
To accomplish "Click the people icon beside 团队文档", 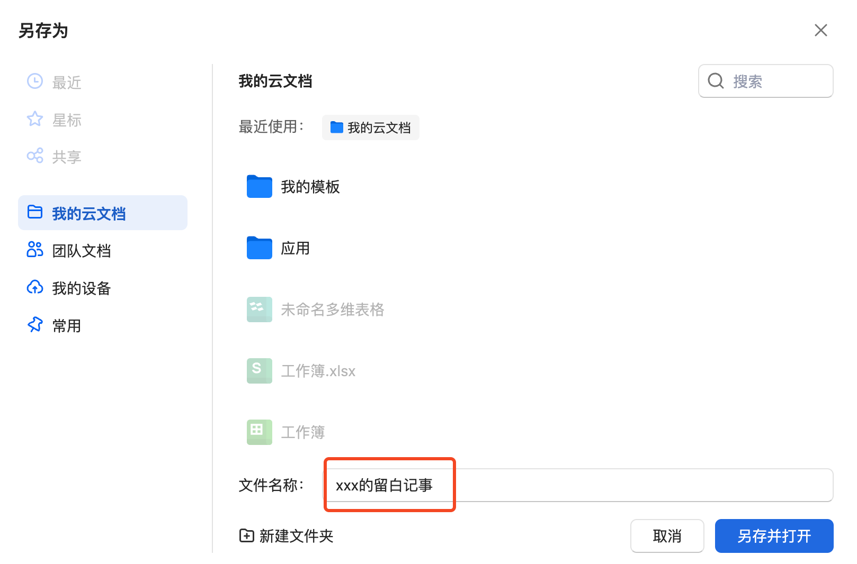I will click(x=35, y=249).
